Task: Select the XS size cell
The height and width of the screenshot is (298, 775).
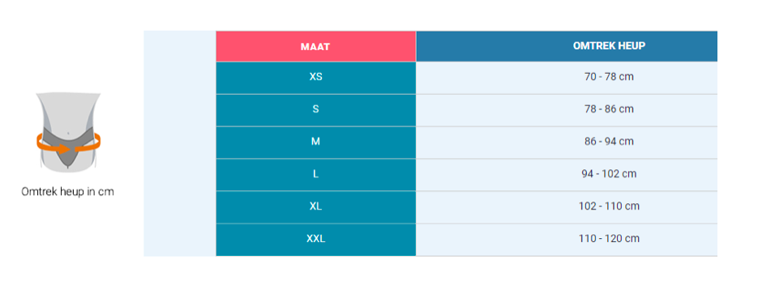Action: [316, 78]
